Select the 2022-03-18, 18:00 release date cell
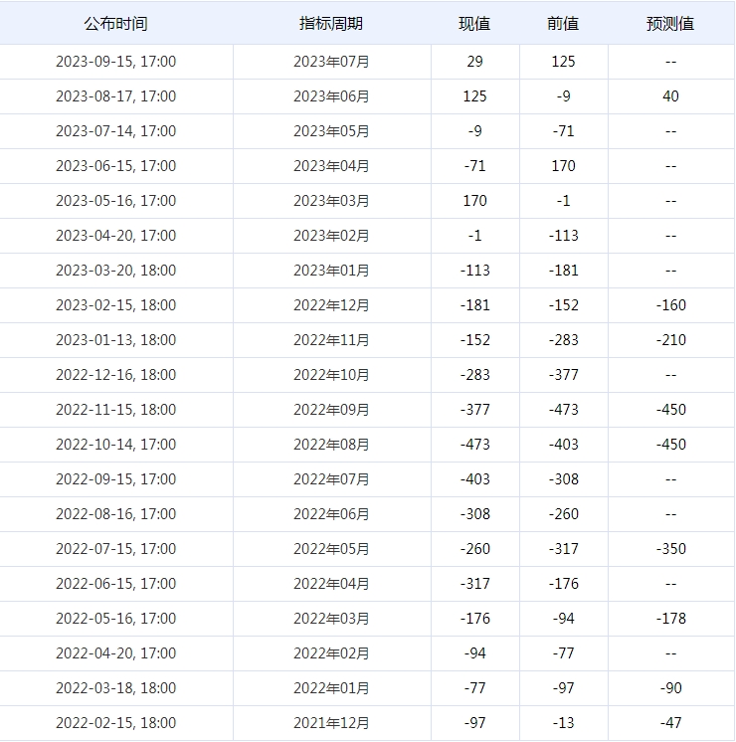Screen dimensions: 736x742 pos(115,688)
